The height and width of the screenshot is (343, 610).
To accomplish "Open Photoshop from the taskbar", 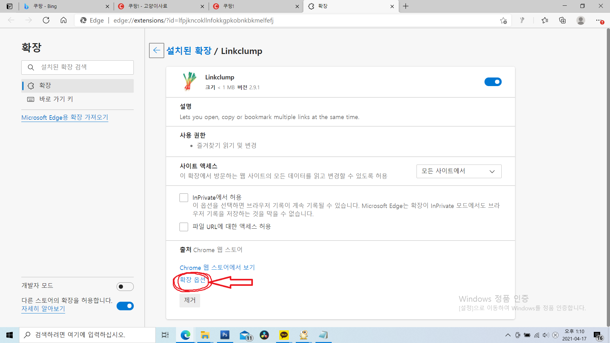I will click(x=225, y=335).
